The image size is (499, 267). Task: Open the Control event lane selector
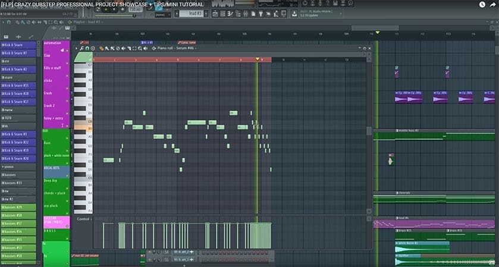pos(84,219)
